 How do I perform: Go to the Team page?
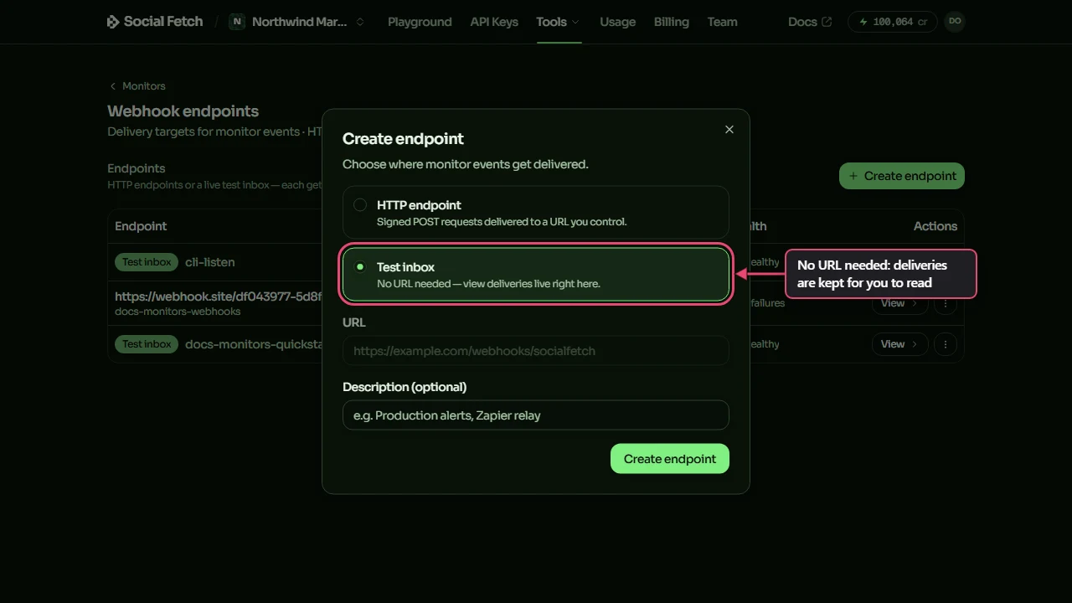tap(722, 22)
